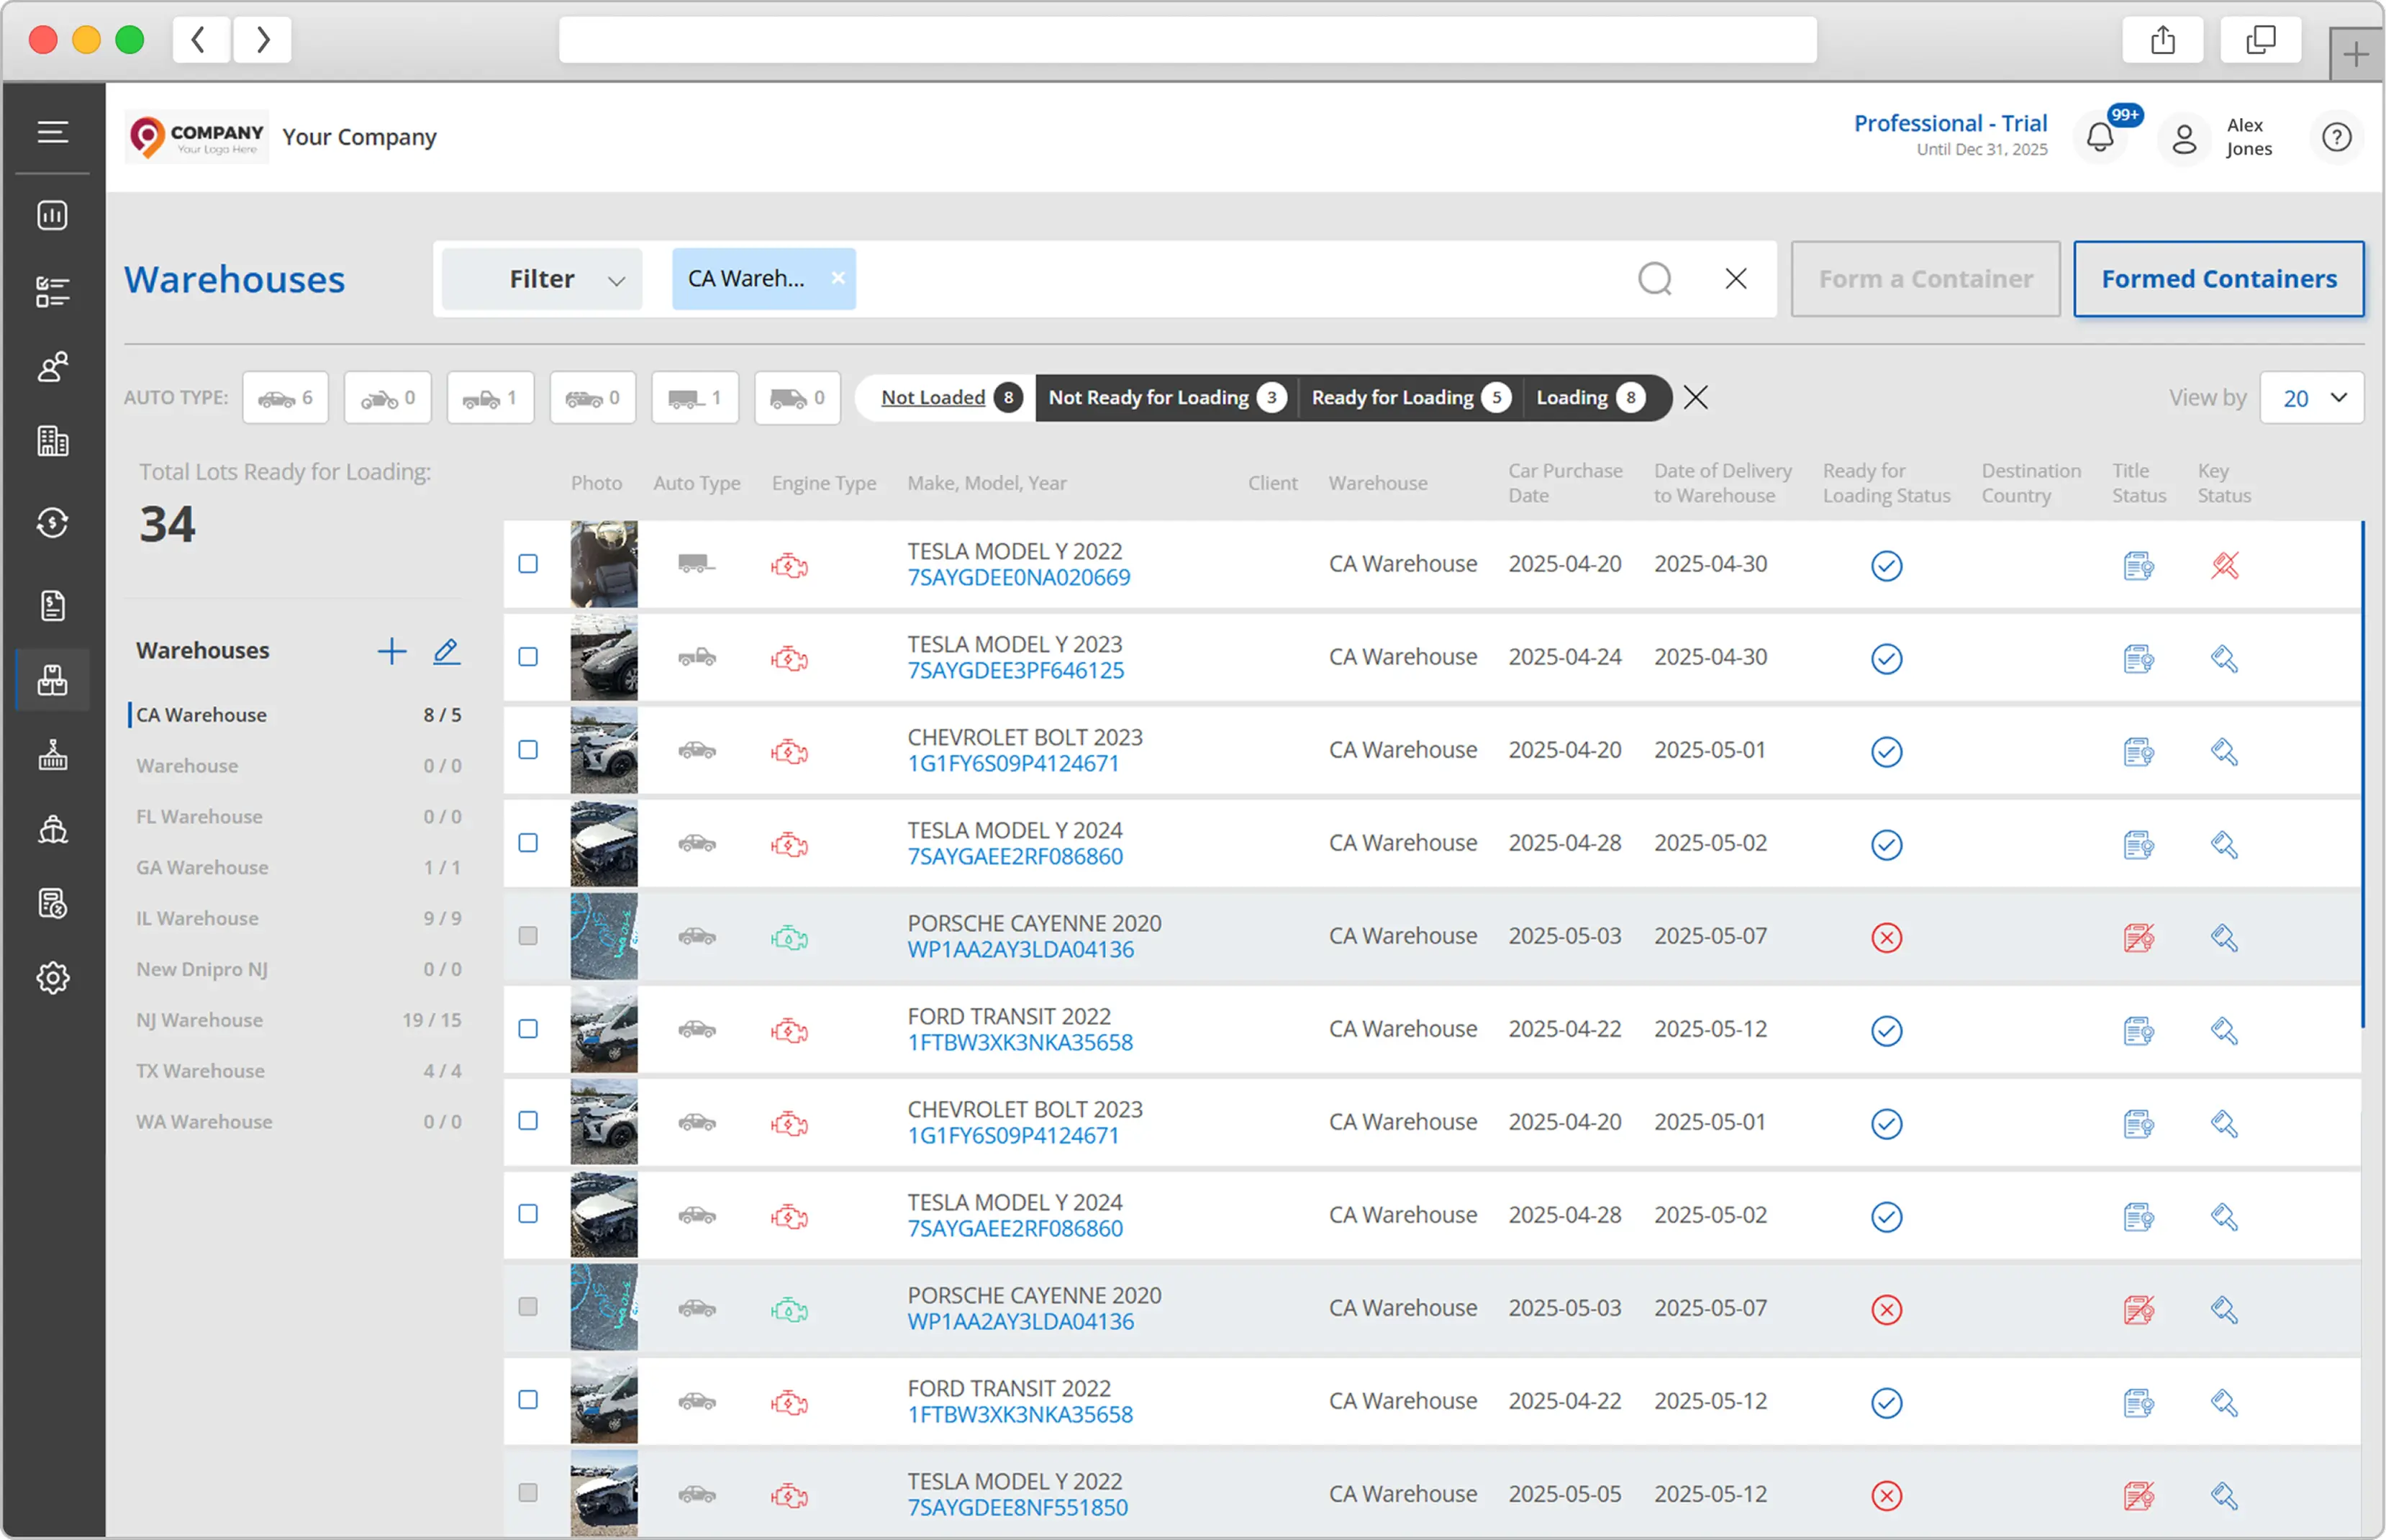Open the notifications bell with 99+ badge

[x=2101, y=137]
